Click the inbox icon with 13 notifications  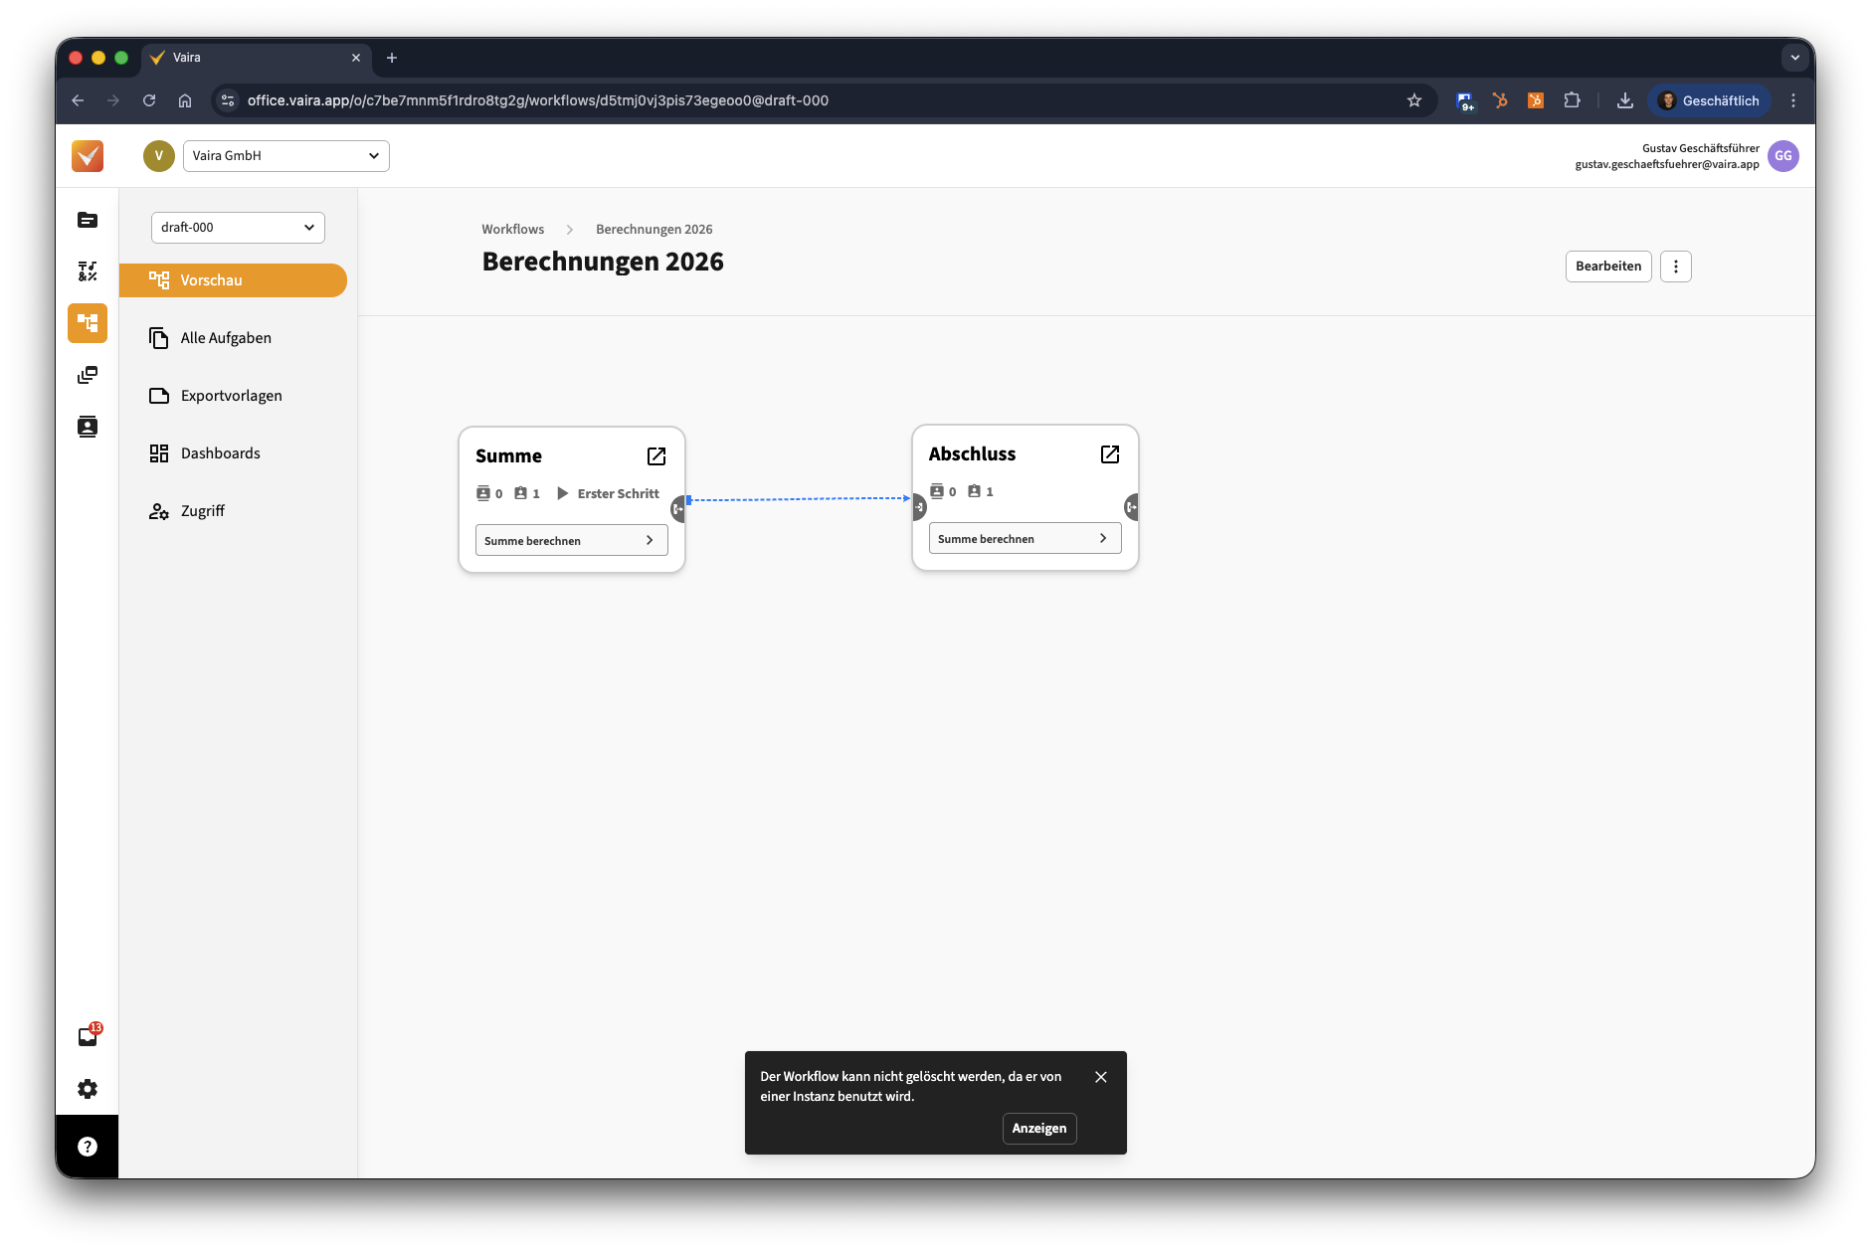88,1037
